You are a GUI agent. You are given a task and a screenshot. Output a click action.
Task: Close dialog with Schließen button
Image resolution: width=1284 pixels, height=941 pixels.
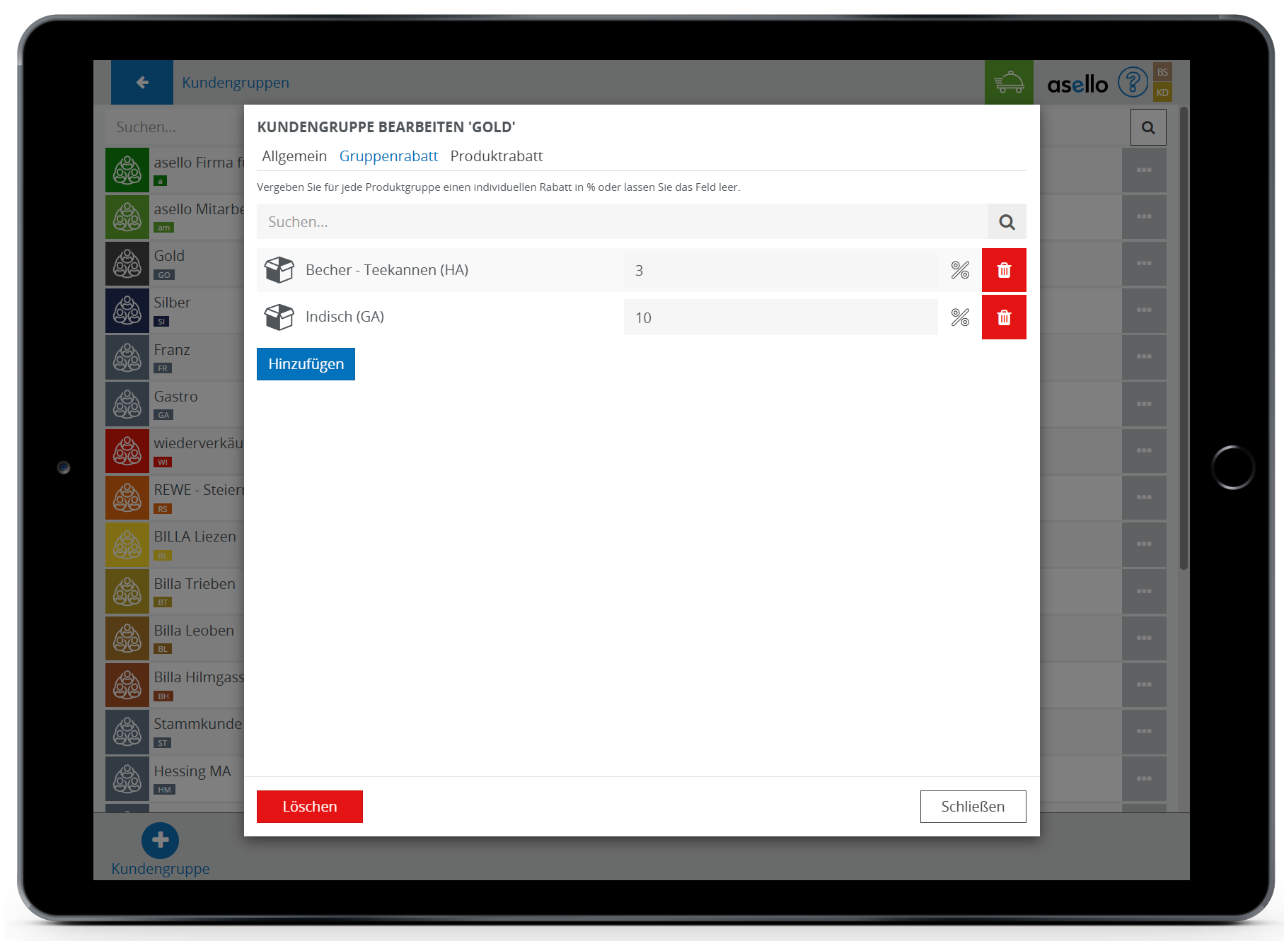(x=972, y=807)
